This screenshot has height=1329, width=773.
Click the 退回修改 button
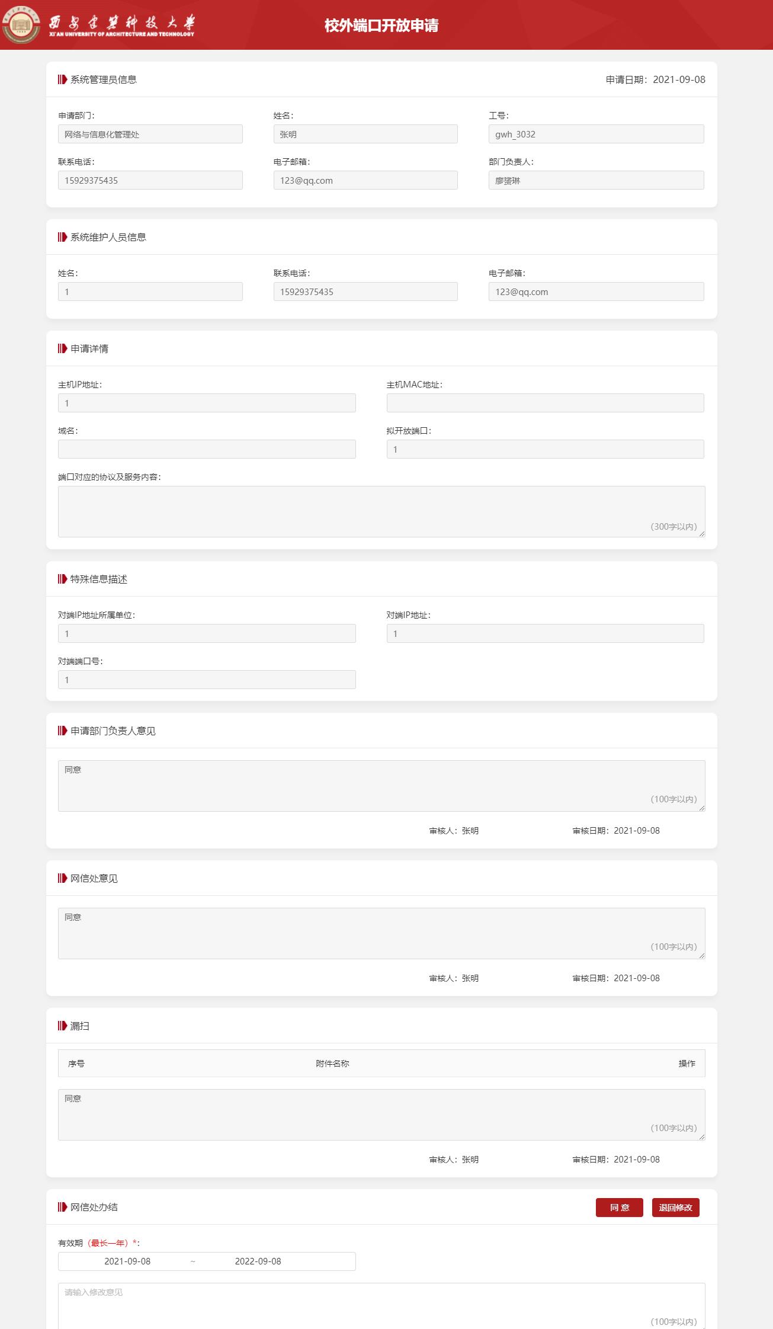pyautogui.click(x=675, y=1207)
